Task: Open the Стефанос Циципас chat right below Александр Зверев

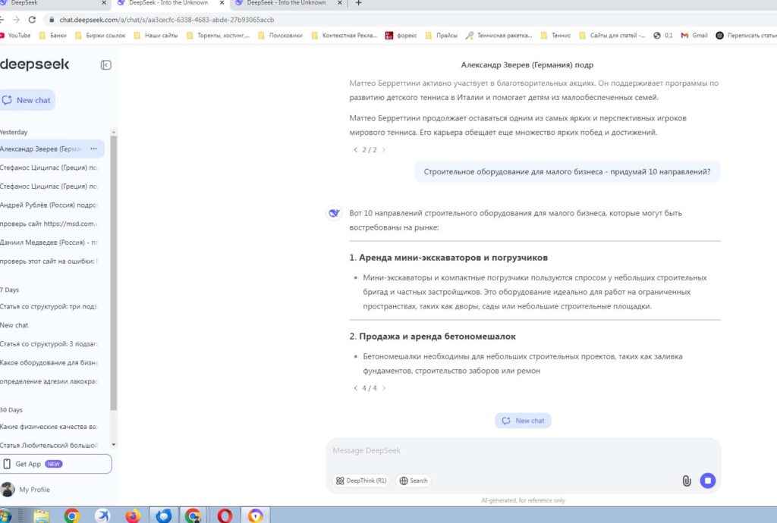Action: click(49, 168)
